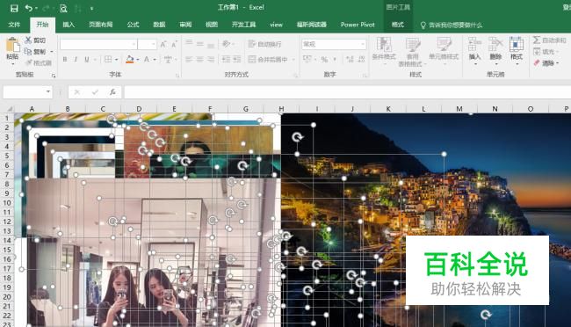This screenshot has height=327, width=571.
Task: Toggle right text alignment
Action: (x=211, y=59)
